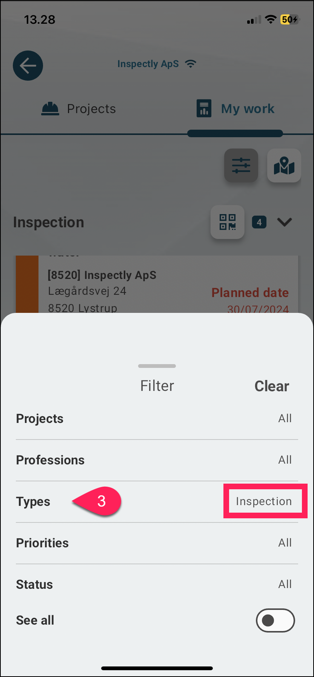Tap the QR code scanner icon
The image size is (314, 677).
pos(228,222)
